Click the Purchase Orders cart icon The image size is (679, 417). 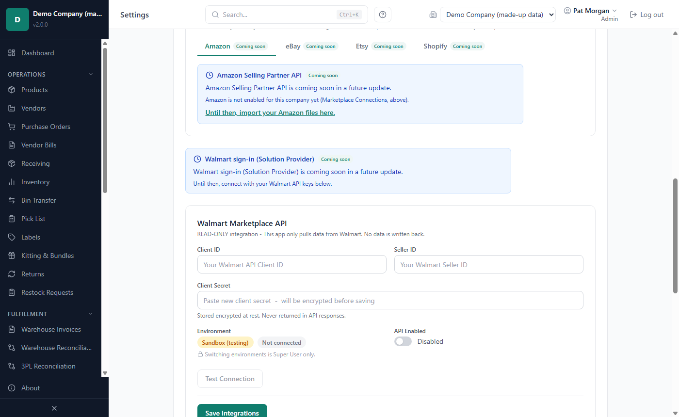tap(12, 127)
